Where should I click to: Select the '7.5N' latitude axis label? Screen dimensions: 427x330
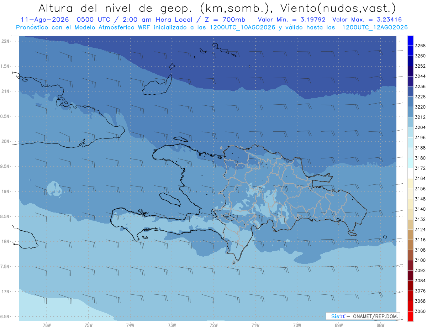tap(5, 266)
